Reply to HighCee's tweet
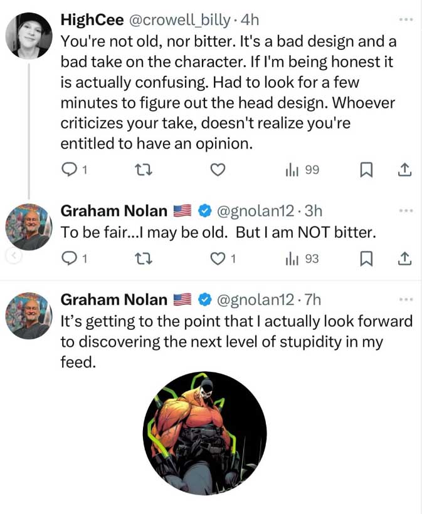Viewport: 422px width, 514px height. tap(71, 169)
